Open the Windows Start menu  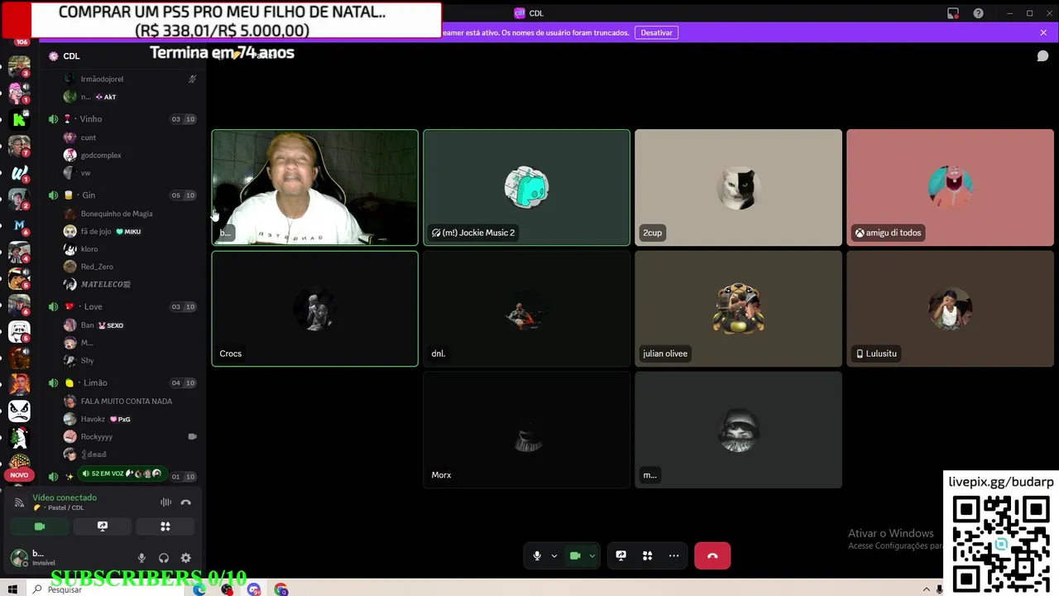point(12,589)
